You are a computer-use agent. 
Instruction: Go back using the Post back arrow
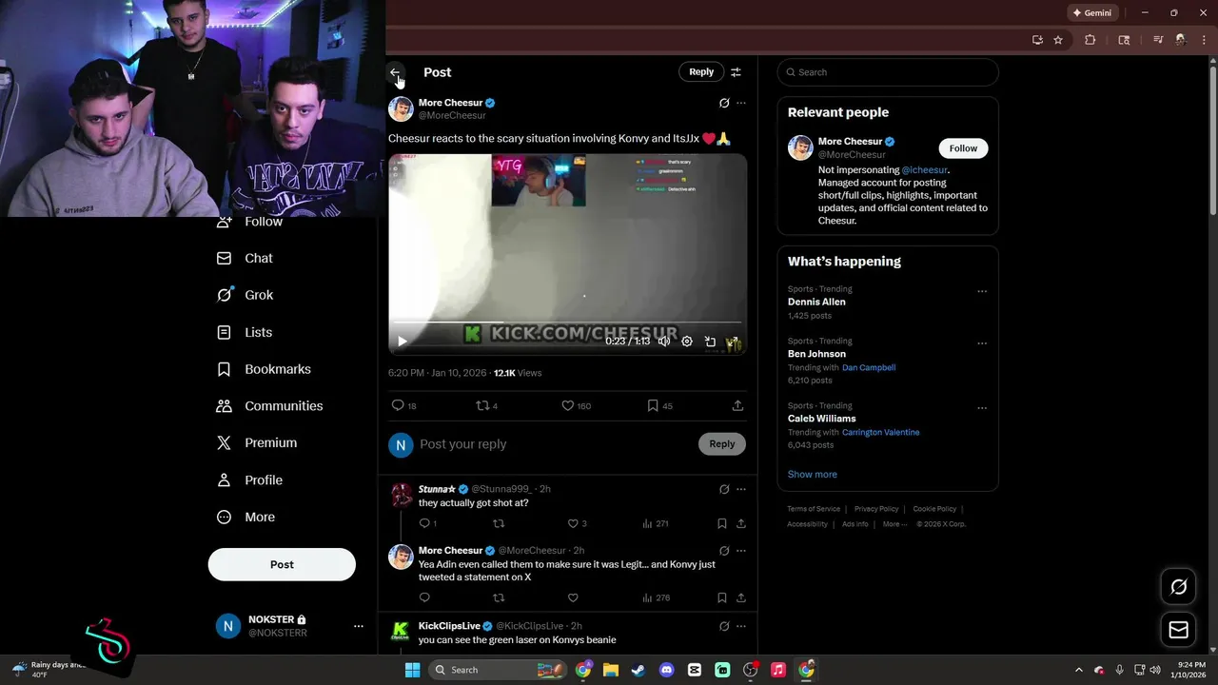click(395, 72)
